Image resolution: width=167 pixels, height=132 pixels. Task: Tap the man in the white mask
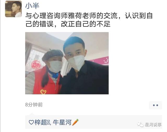point(84,66)
